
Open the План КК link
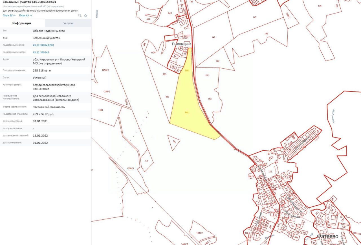[x=25, y=15]
